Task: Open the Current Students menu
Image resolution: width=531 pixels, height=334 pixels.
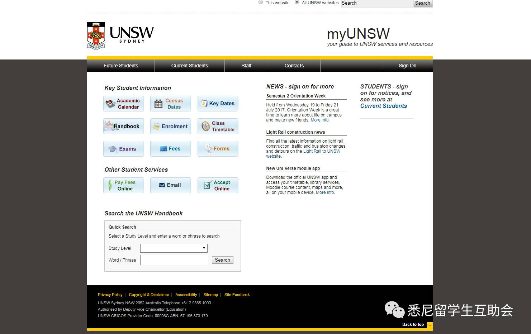Action: coord(190,66)
